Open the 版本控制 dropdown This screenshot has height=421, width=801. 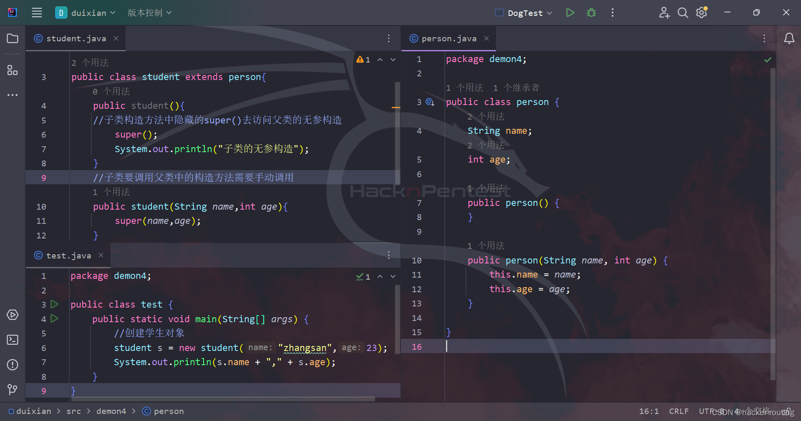point(149,13)
